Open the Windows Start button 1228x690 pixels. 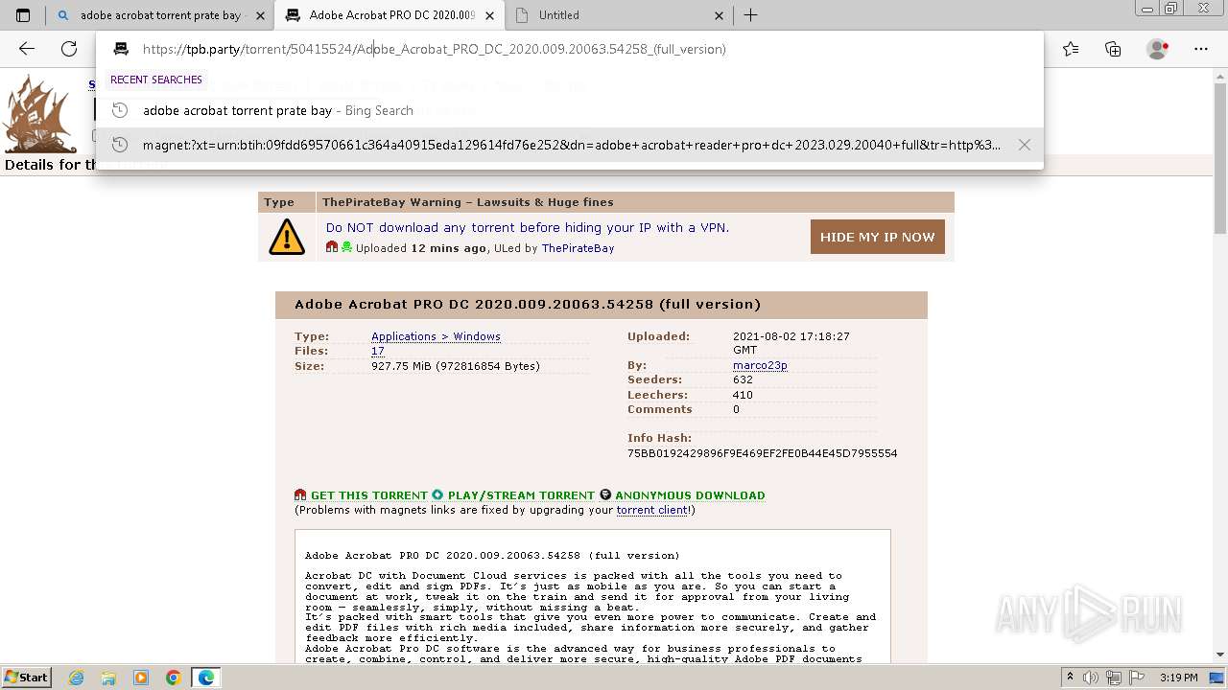(27, 677)
